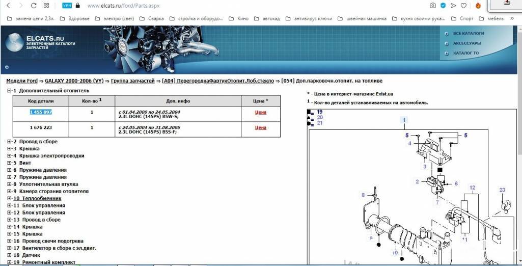Open 'ВСЕ КАТАЛОГИ' menu item
Screen dimensions: 522x266
[468, 34]
